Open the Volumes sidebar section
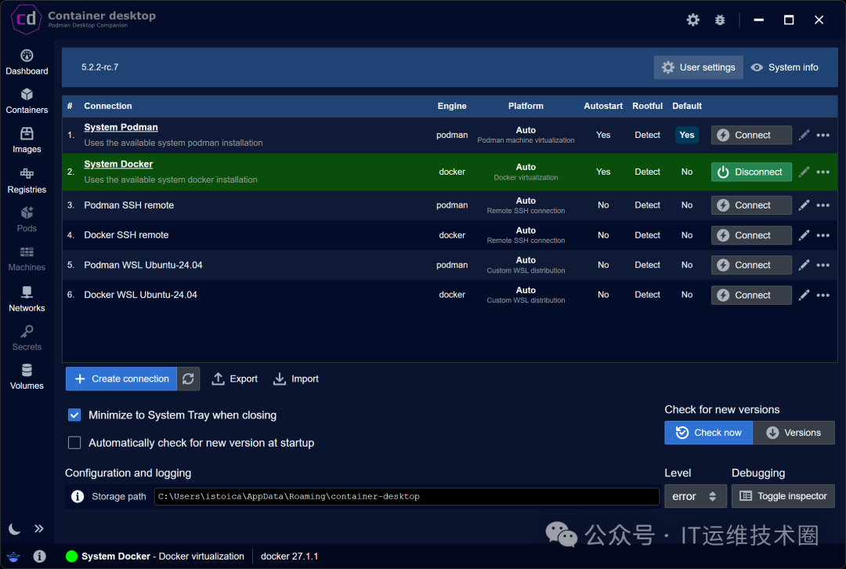Viewport: 846px width, 569px height. point(27,377)
